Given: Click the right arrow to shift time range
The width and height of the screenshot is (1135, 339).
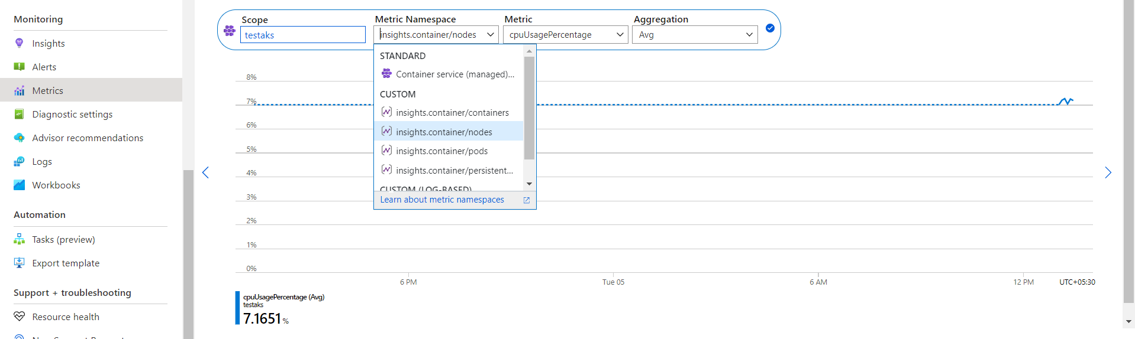Looking at the screenshot, I should click(1108, 172).
